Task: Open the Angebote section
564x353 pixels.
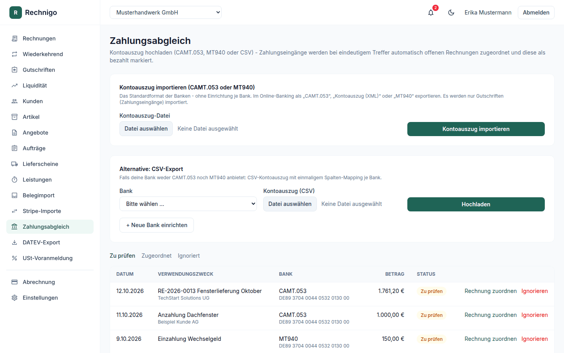Action: coord(50,133)
